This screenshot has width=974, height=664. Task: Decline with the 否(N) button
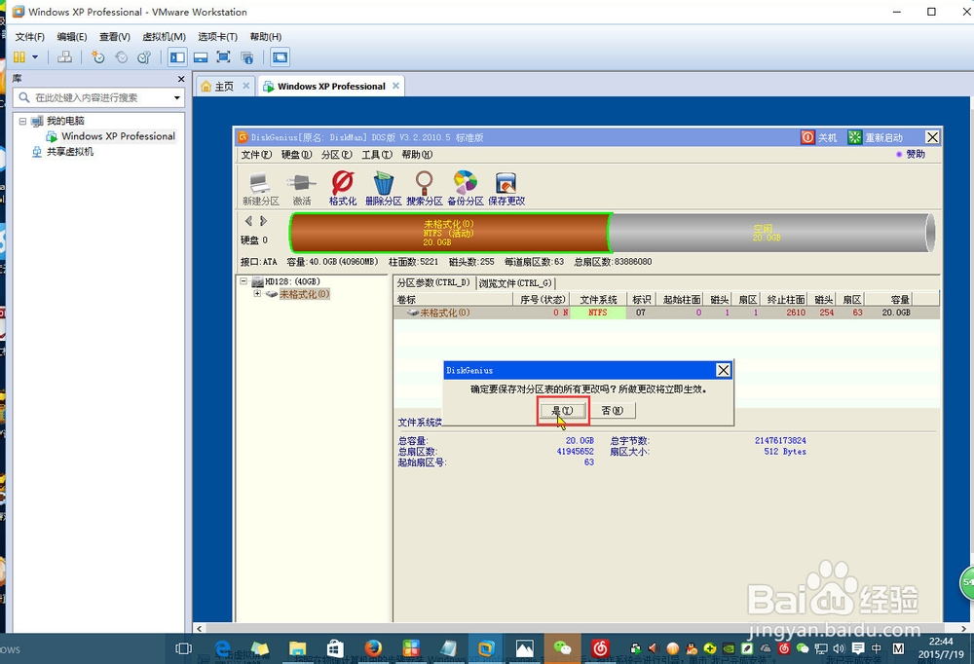coord(614,410)
